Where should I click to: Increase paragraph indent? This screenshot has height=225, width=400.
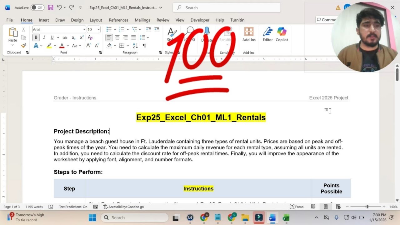(x=157, y=29)
